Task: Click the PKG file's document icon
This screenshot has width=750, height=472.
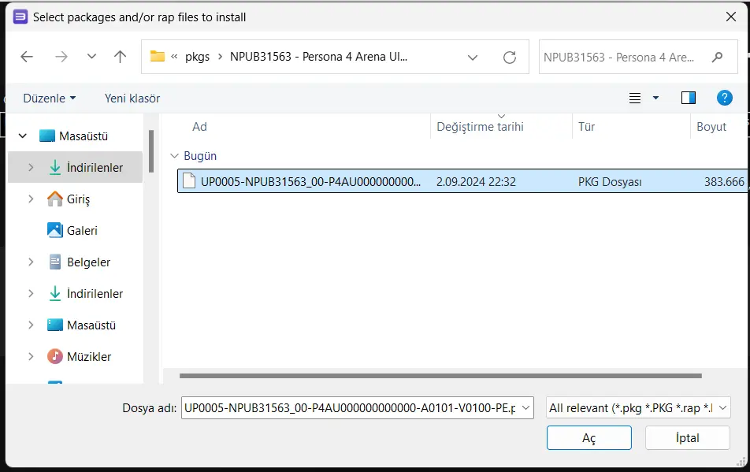Action: click(189, 181)
